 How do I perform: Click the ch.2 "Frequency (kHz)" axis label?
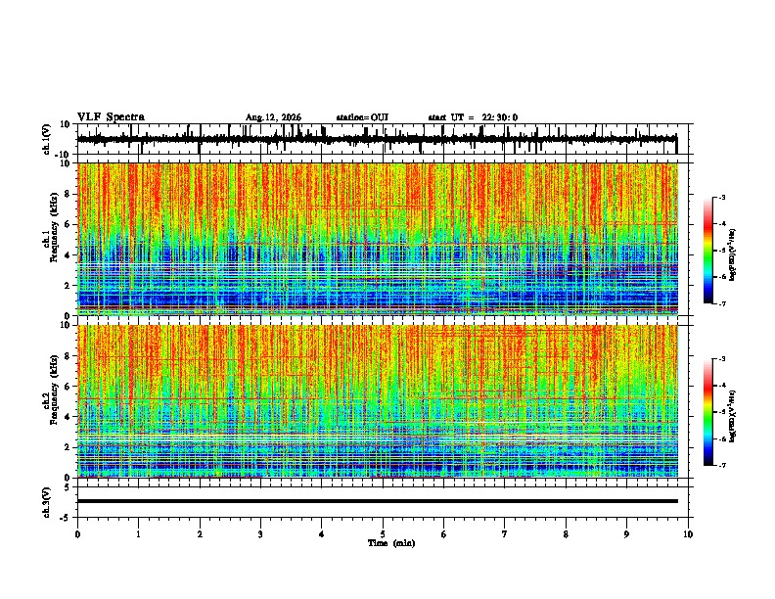click(x=54, y=390)
